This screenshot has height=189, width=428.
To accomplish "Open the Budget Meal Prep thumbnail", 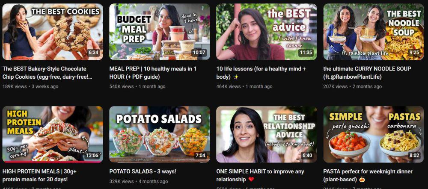I will pyautogui.click(x=160, y=32).
